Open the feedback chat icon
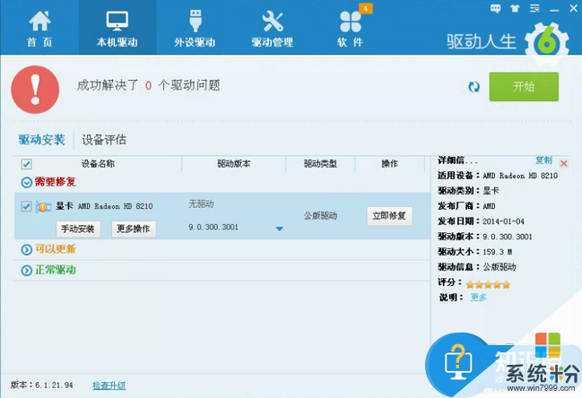This screenshot has width=582, height=398. click(496, 9)
